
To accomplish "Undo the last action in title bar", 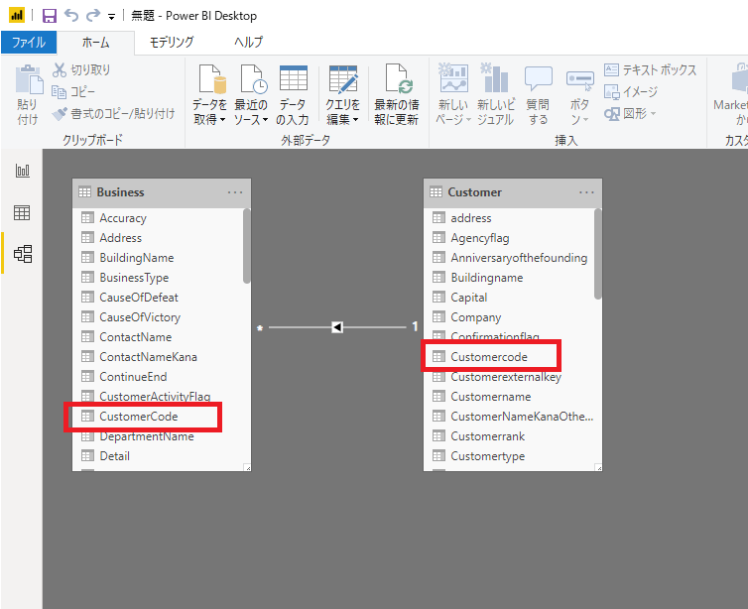I will [71, 16].
